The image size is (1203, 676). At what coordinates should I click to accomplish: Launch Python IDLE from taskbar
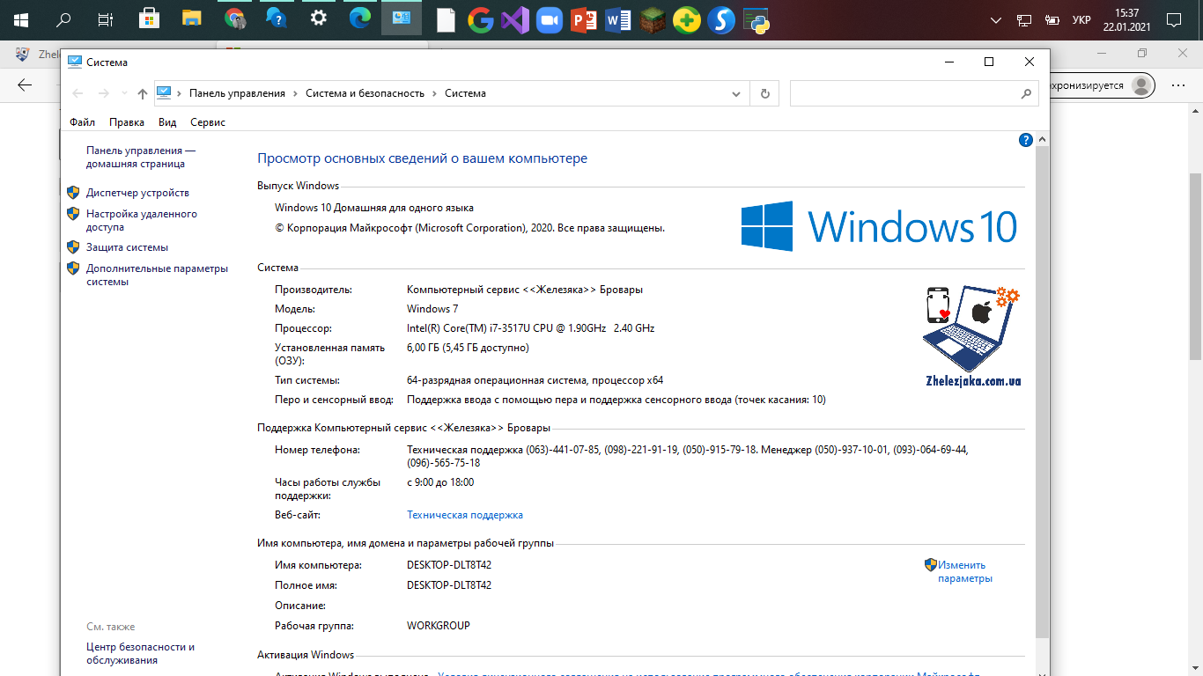pos(756,18)
